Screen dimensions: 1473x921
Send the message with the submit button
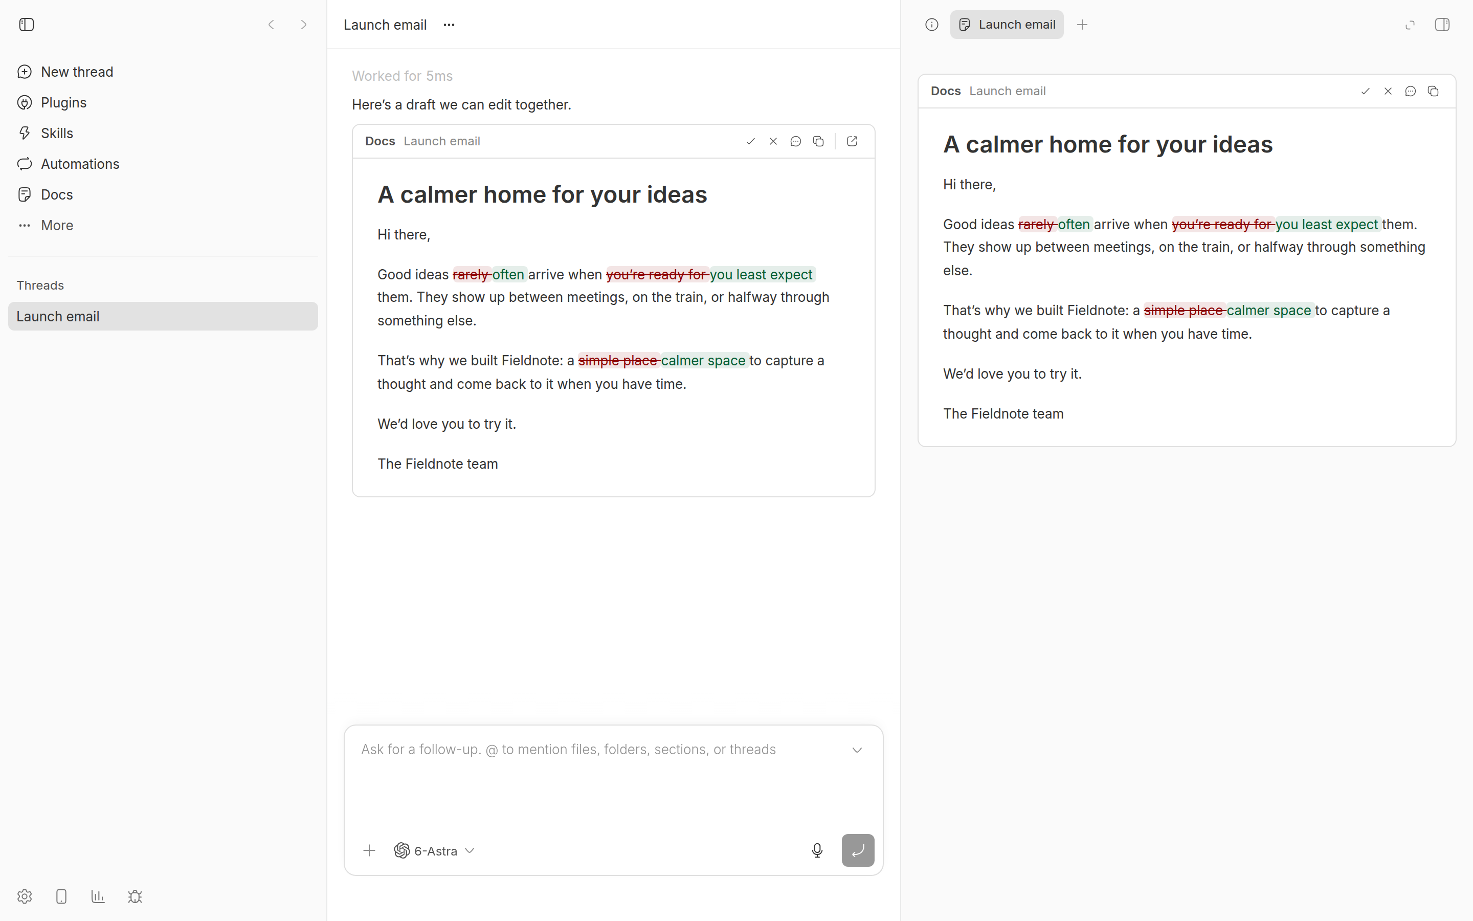(858, 850)
